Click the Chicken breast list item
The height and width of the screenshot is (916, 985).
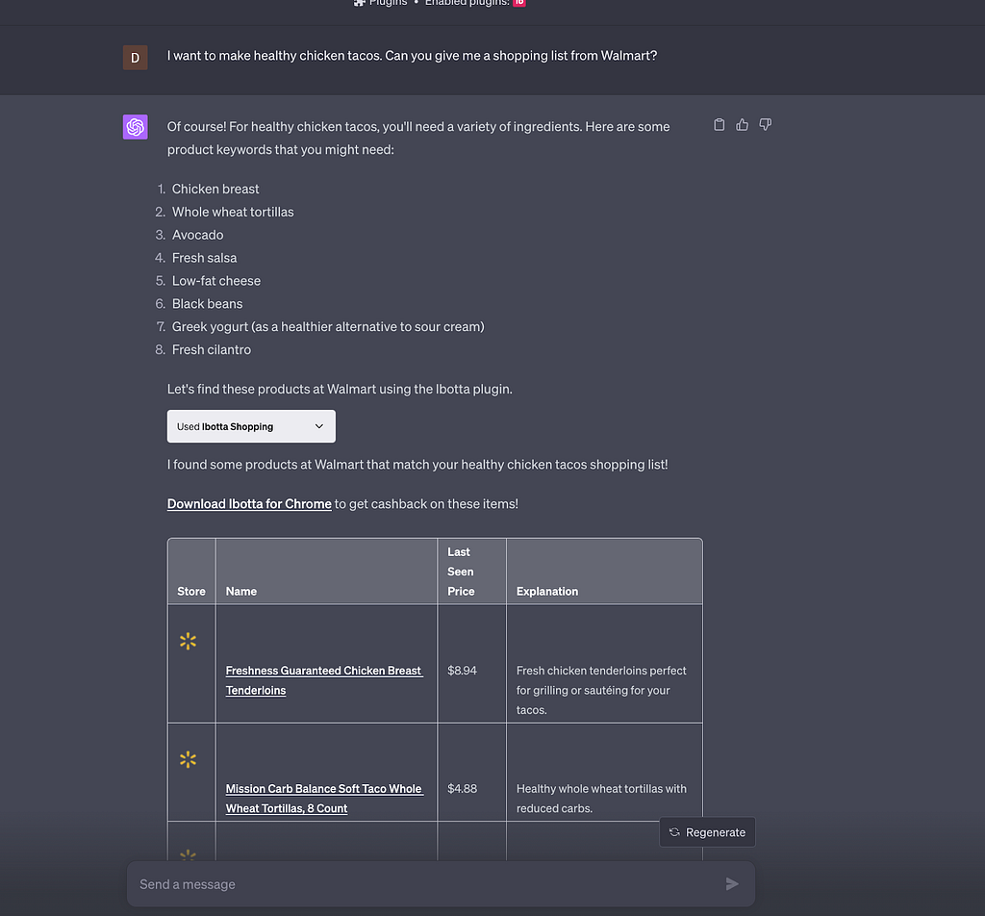215,190
